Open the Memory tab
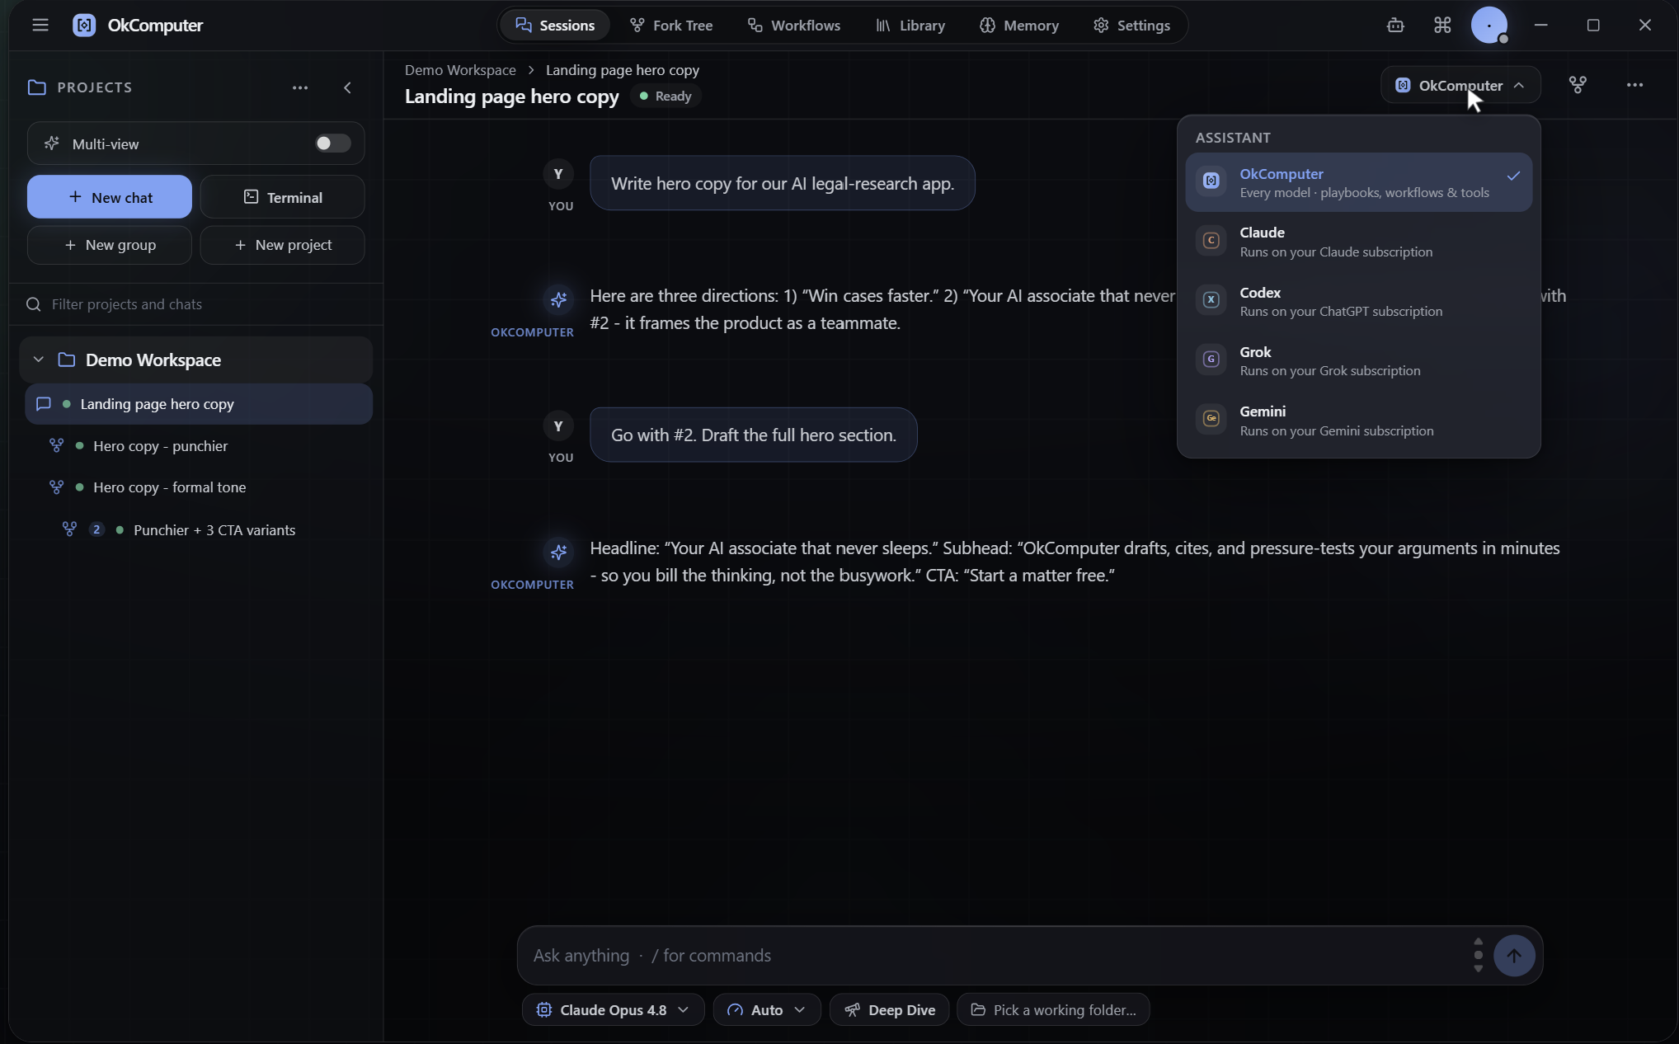The image size is (1679, 1044). (1019, 25)
